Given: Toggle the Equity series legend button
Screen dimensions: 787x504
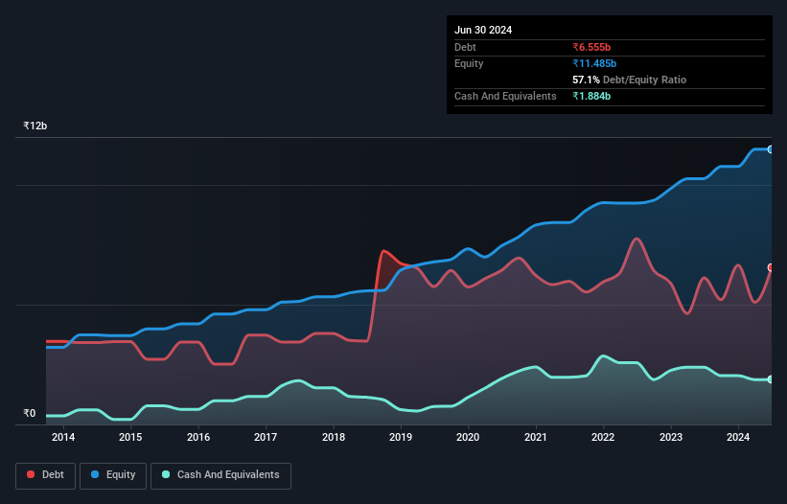Looking at the screenshot, I should (x=113, y=475).
